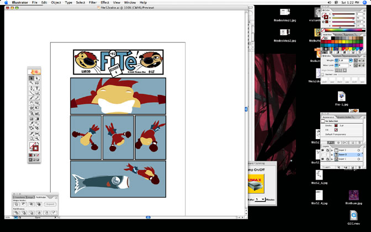The height and width of the screenshot is (232, 371).
Task: Toggle visibility eye of Layer 1
Action: pos(323,159)
